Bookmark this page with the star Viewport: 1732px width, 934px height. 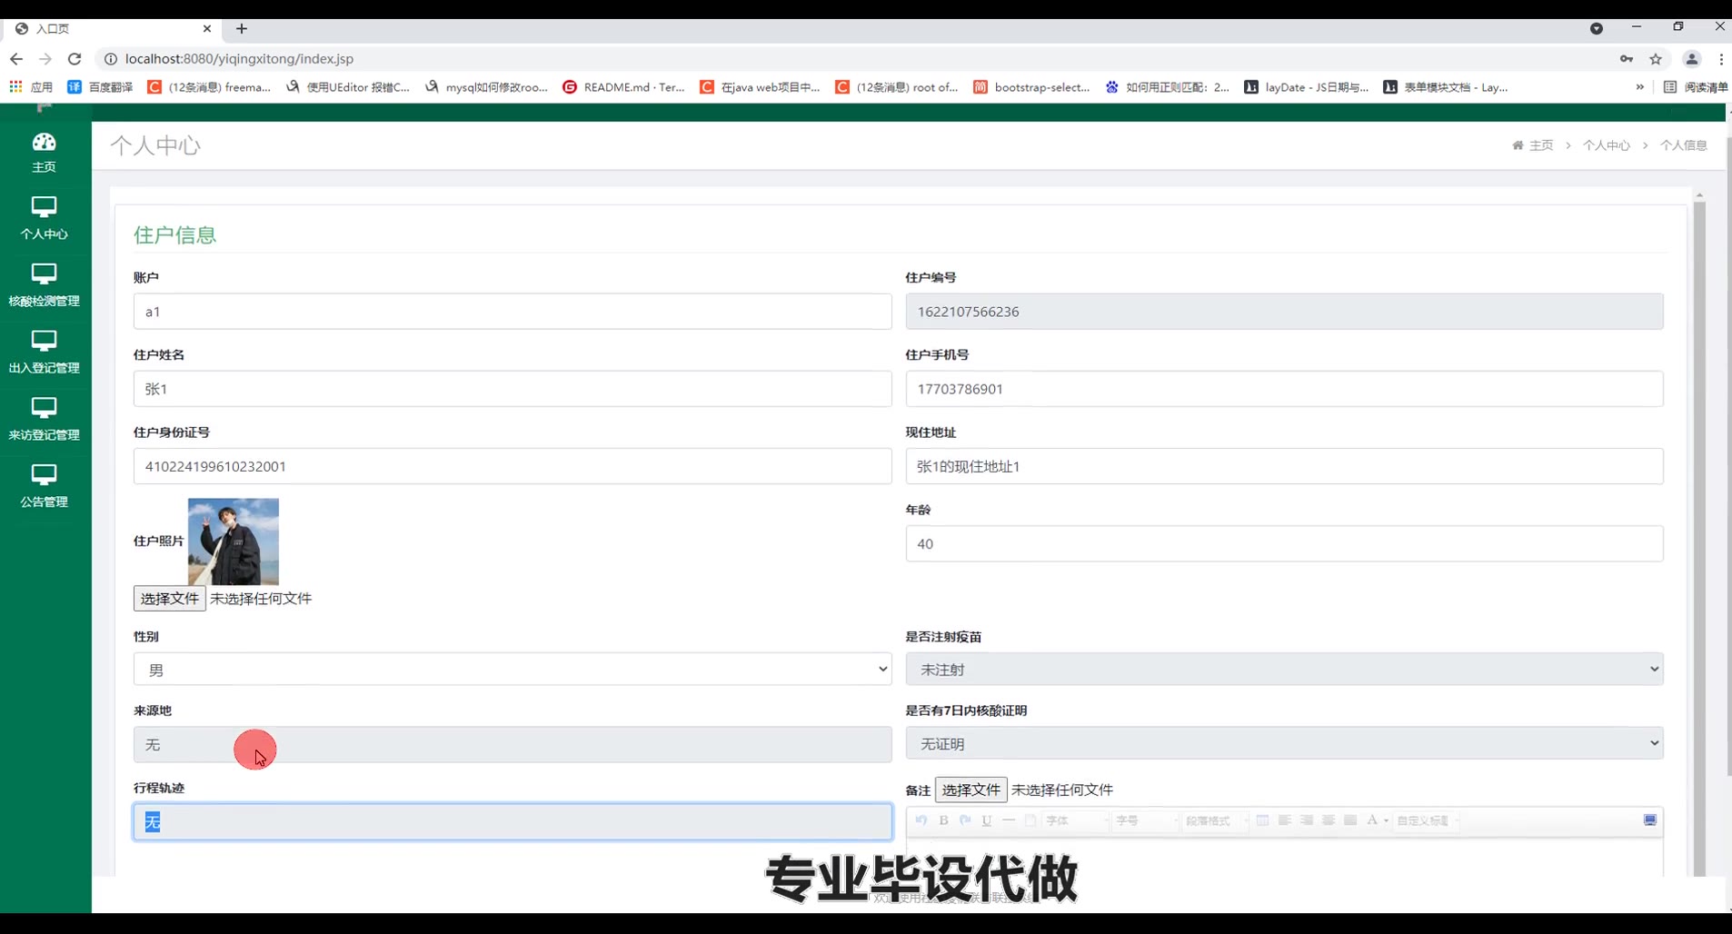pyautogui.click(x=1656, y=59)
